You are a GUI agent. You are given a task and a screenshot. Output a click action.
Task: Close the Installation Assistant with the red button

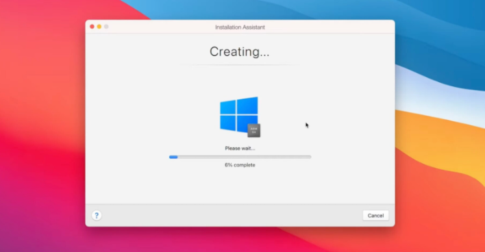(x=92, y=27)
